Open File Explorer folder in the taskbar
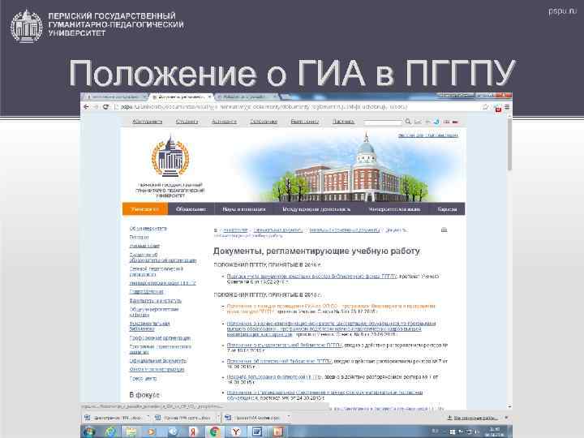This screenshot has height=438, width=584. coord(131,432)
